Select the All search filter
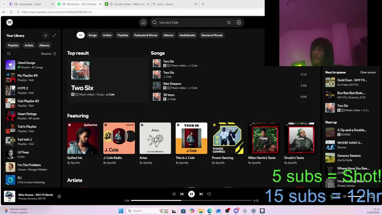This screenshot has height=215, width=382. pyautogui.click(x=81, y=35)
